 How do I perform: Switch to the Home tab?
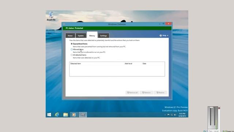pos(70,36)
